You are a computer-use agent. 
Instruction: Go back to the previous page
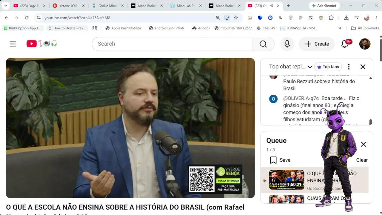pyautogui.click(x=7, y=18)
